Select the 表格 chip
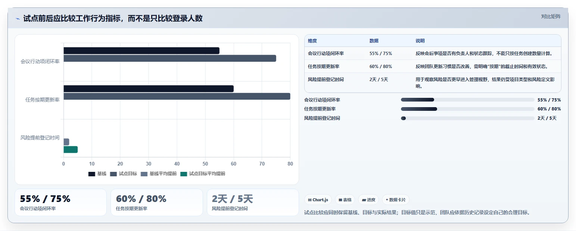The height and width of the screenshot is (231, 576). pyautogui.click(x=345, y=200)
